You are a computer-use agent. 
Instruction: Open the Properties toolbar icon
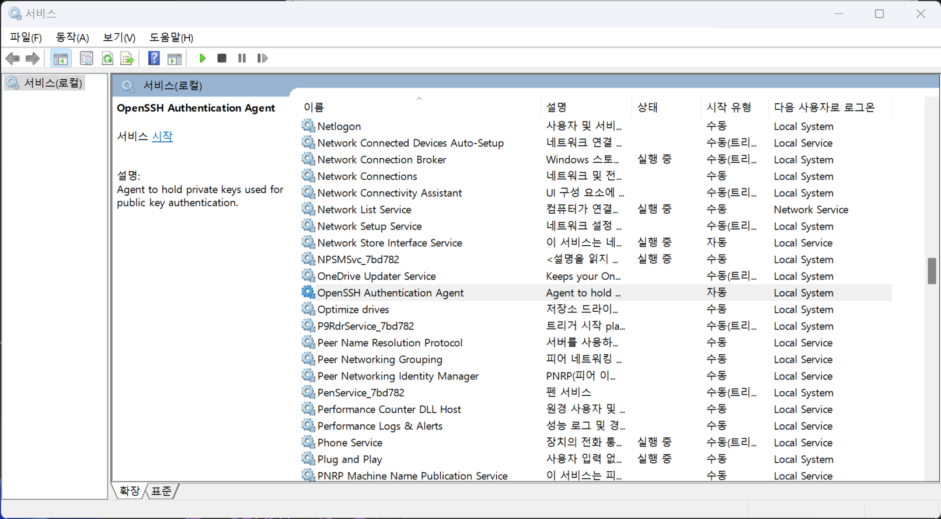(86, 58)
